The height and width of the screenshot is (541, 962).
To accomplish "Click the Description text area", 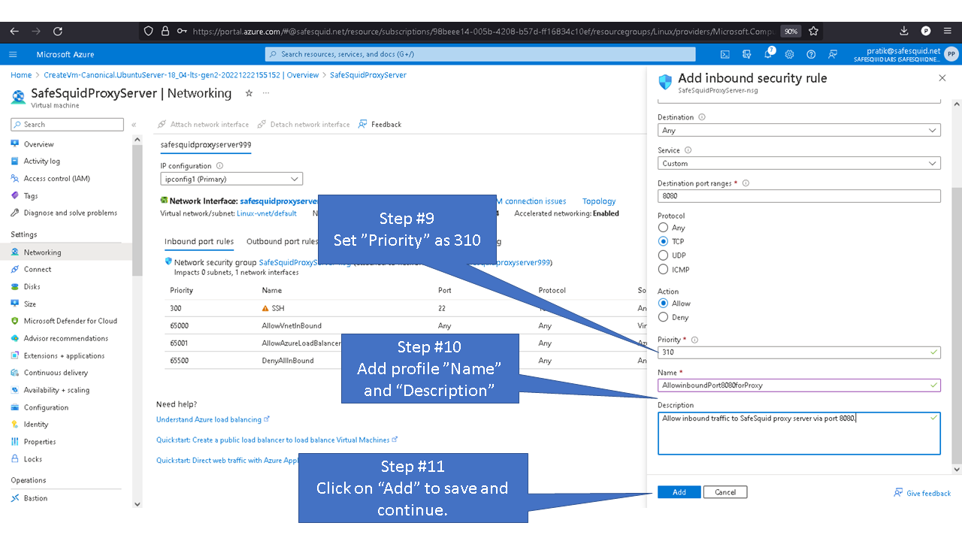I will (799, 433).
